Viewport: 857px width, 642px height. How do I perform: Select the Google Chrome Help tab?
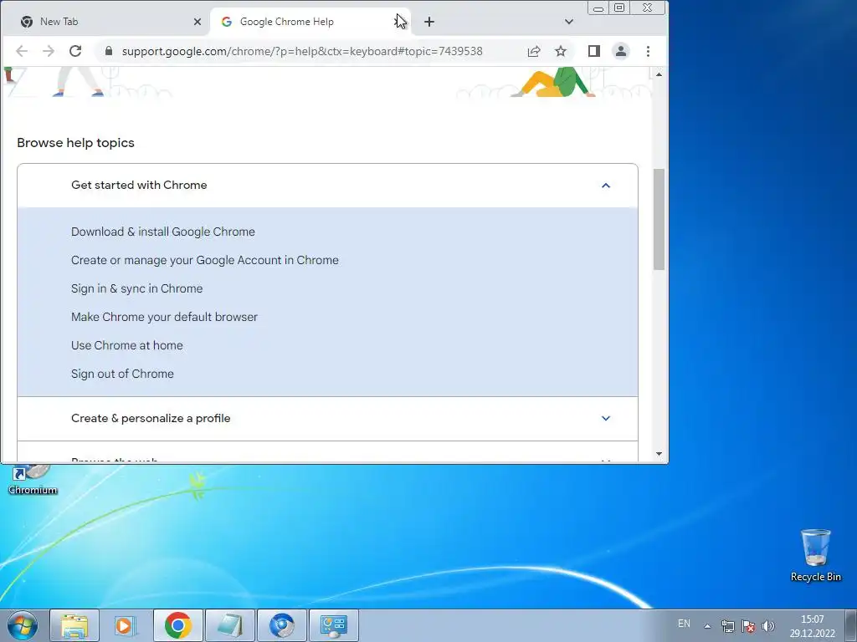click(310, 22)
